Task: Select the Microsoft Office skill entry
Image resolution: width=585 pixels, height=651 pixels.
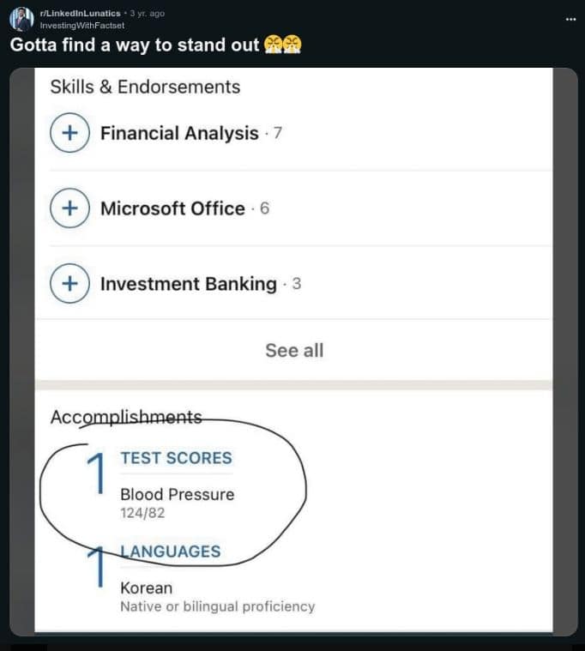Action: pyautogui.click(x=172, y=208)
